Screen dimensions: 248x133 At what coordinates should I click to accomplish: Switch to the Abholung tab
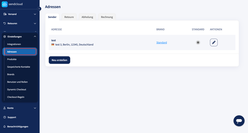pos(87,17)
